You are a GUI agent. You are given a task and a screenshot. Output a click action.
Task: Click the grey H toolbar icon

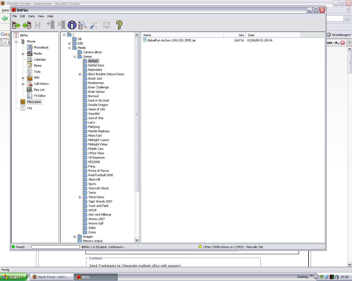(x=38, y=25)
